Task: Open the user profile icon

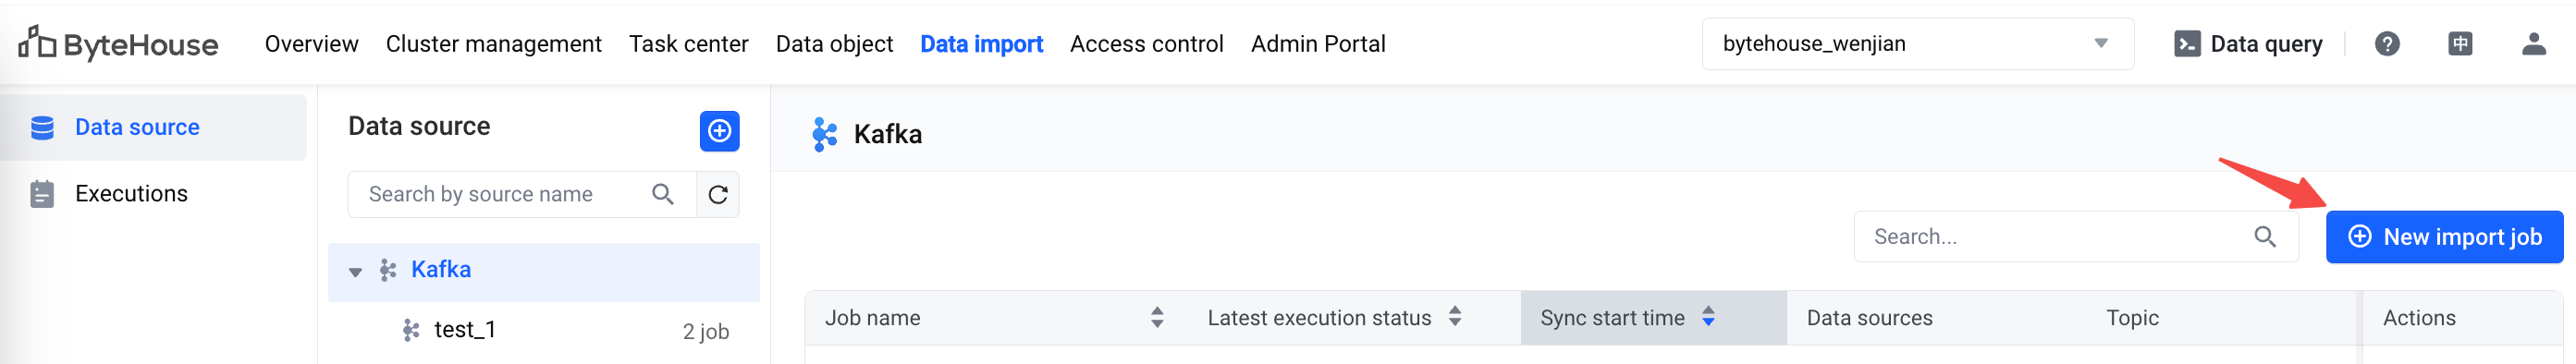Action: tap(2533, 44)
